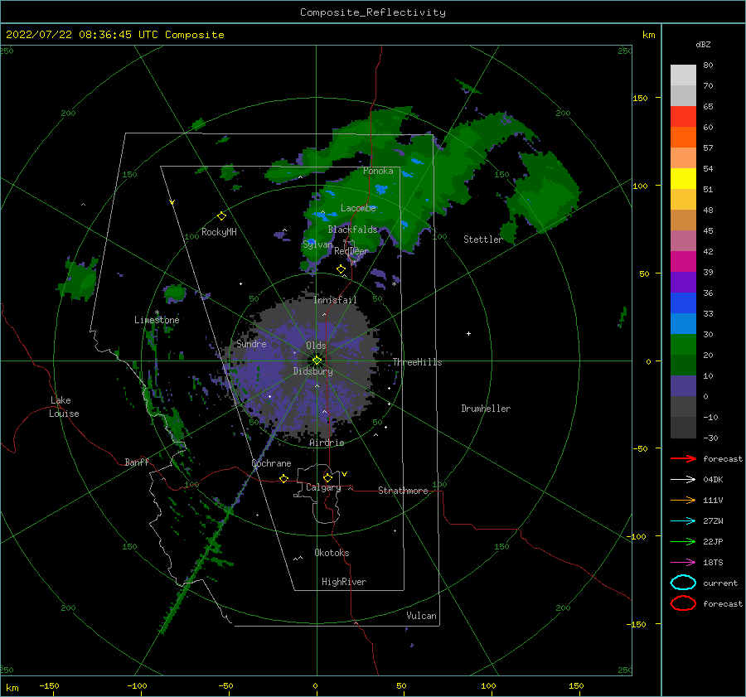This screenshot has width=746, height=697.
Task: Click the light gray 80–70 dBZ swatch
Action: pyautogui.click(x=683, y=75)
